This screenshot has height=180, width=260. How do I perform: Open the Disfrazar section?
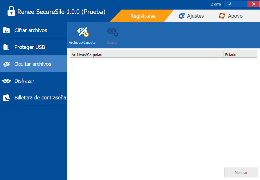pyautogui.click(x=33, y=81)
